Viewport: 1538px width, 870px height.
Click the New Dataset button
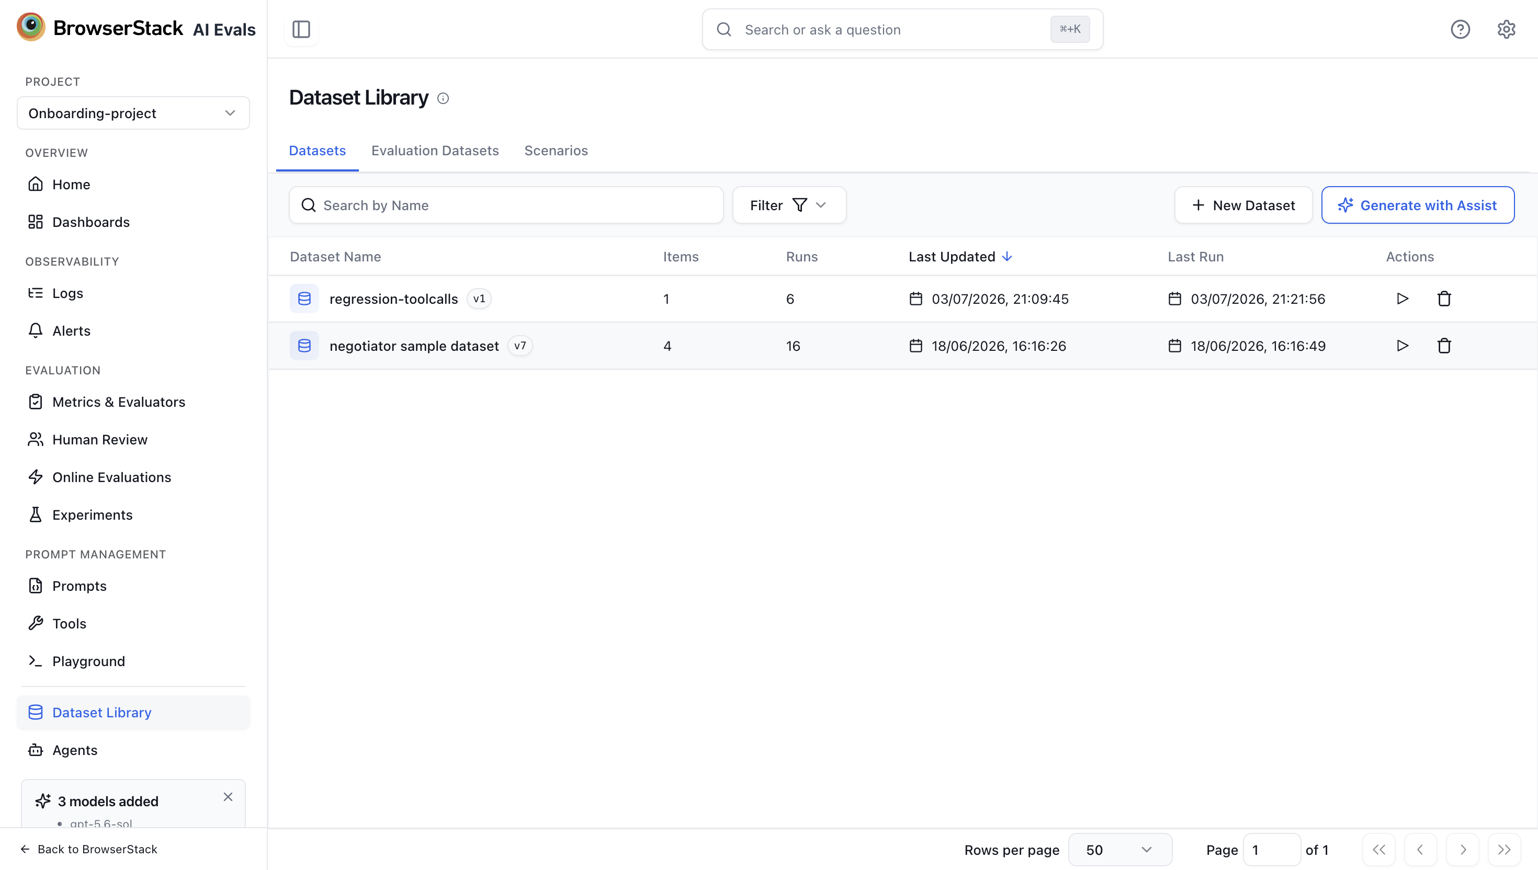tap(1243, 205)
